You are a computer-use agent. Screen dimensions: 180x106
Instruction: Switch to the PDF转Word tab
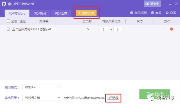click(17, 13)
